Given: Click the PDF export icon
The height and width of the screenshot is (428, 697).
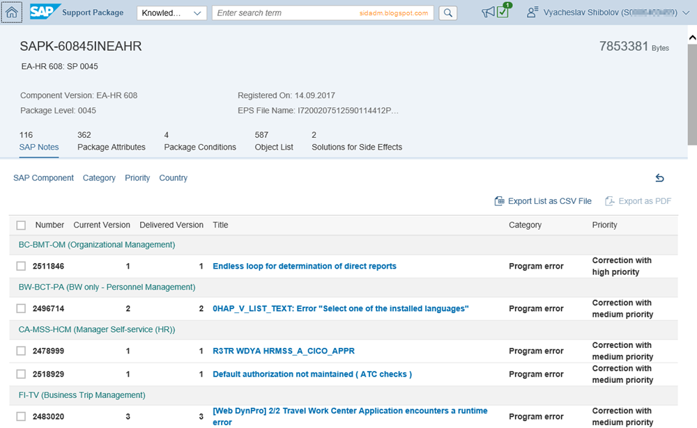Looking at the screenshot, I should click(609, 201).
